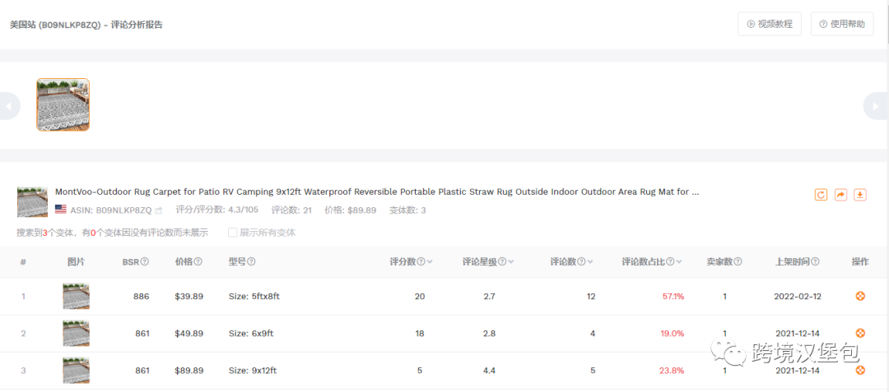Open thumbnail image of 9x12ft variant
889x392 pixels.
[76, 371]
